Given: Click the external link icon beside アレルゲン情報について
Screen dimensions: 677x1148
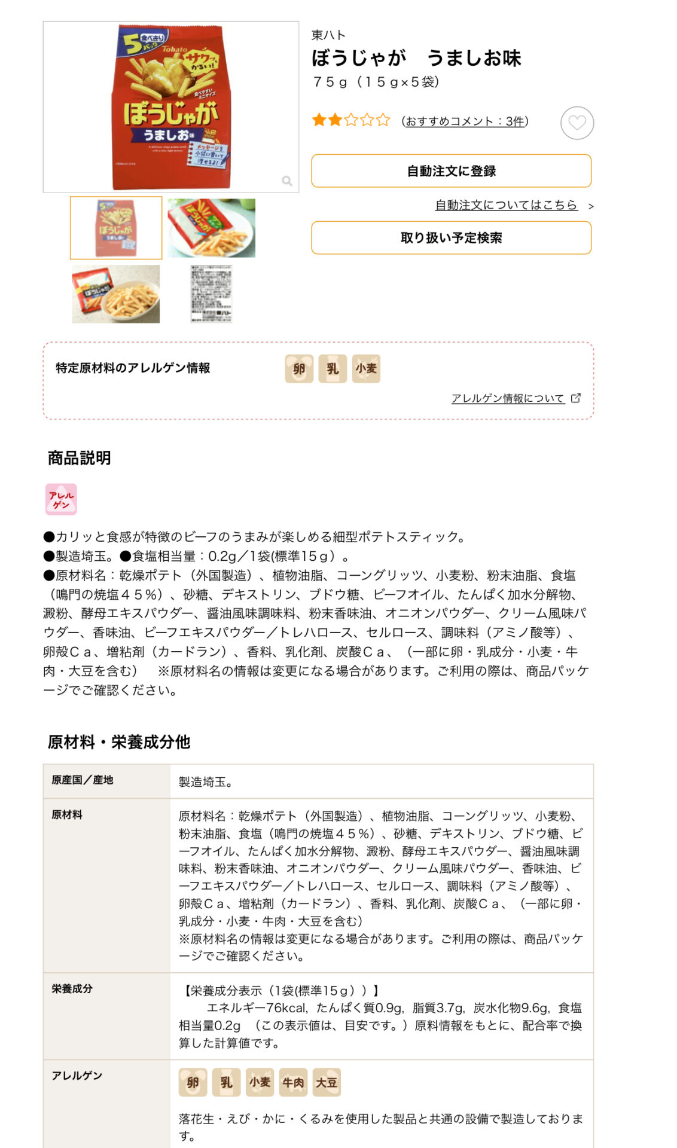Looking at the screenshot, I should point(576,398).
